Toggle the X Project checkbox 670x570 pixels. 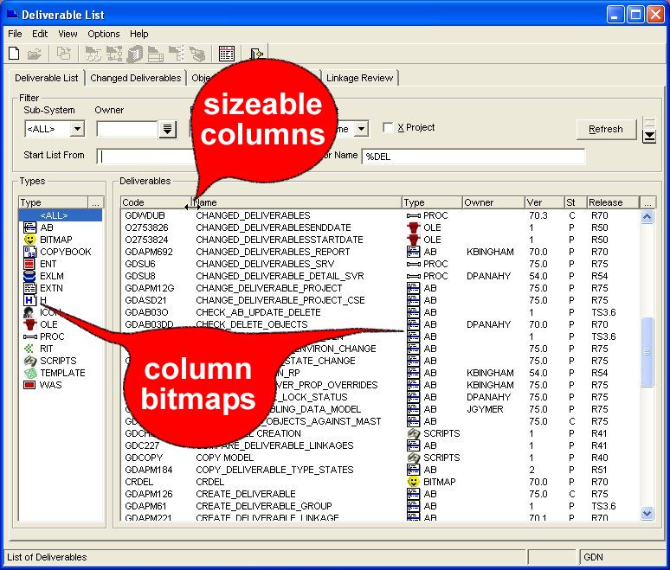click(x=388, y=128)
